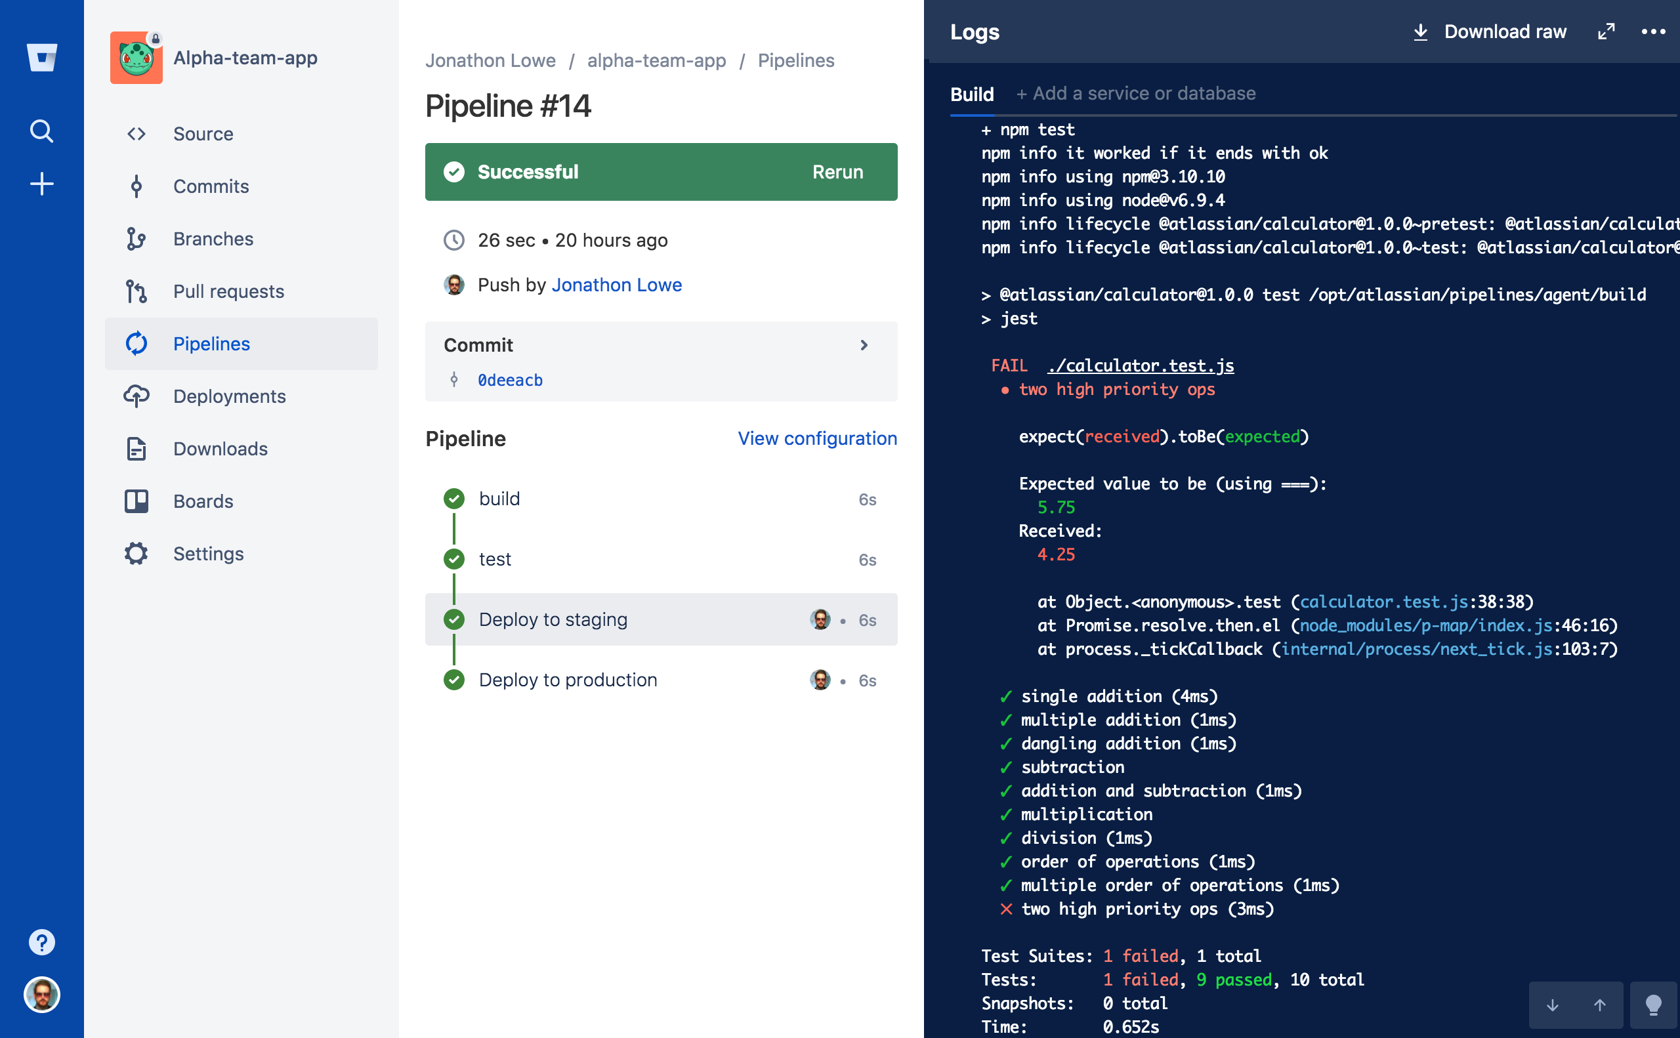
Task: Click the Downloads icon in sidebar
Action: [x=136, y=447]
